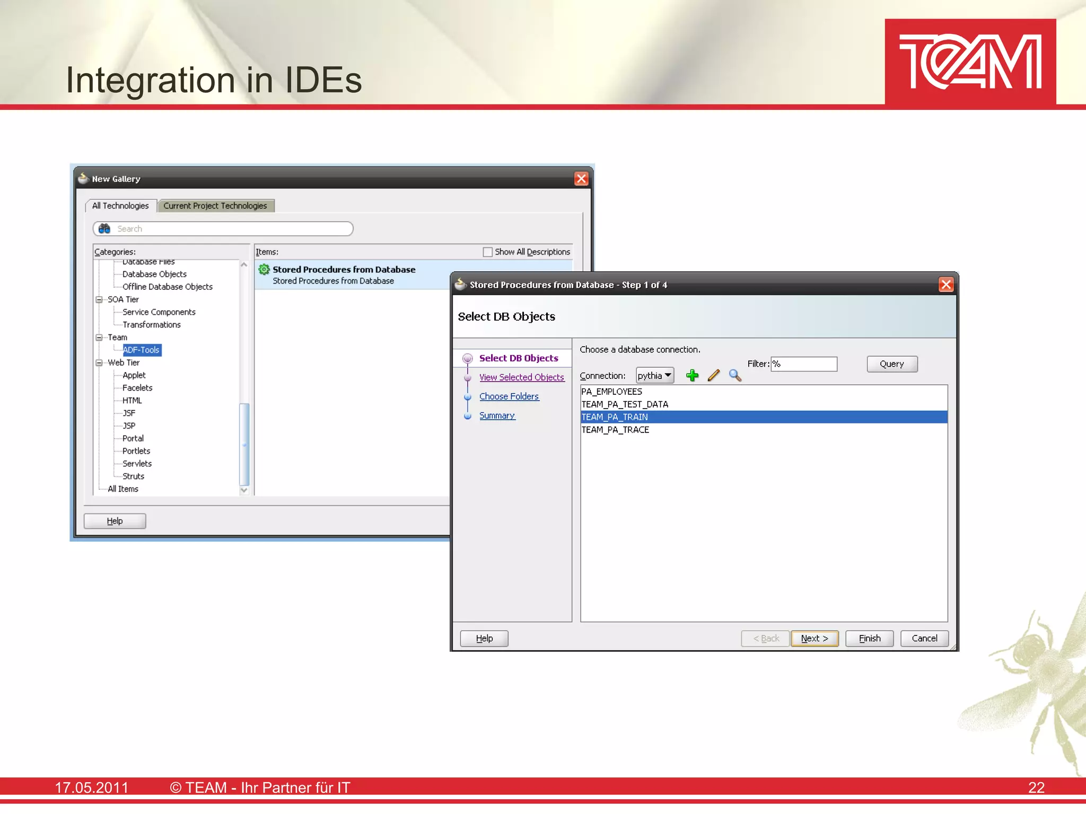Click Categories scrollbar down arrow

click(x=244, y=490)
